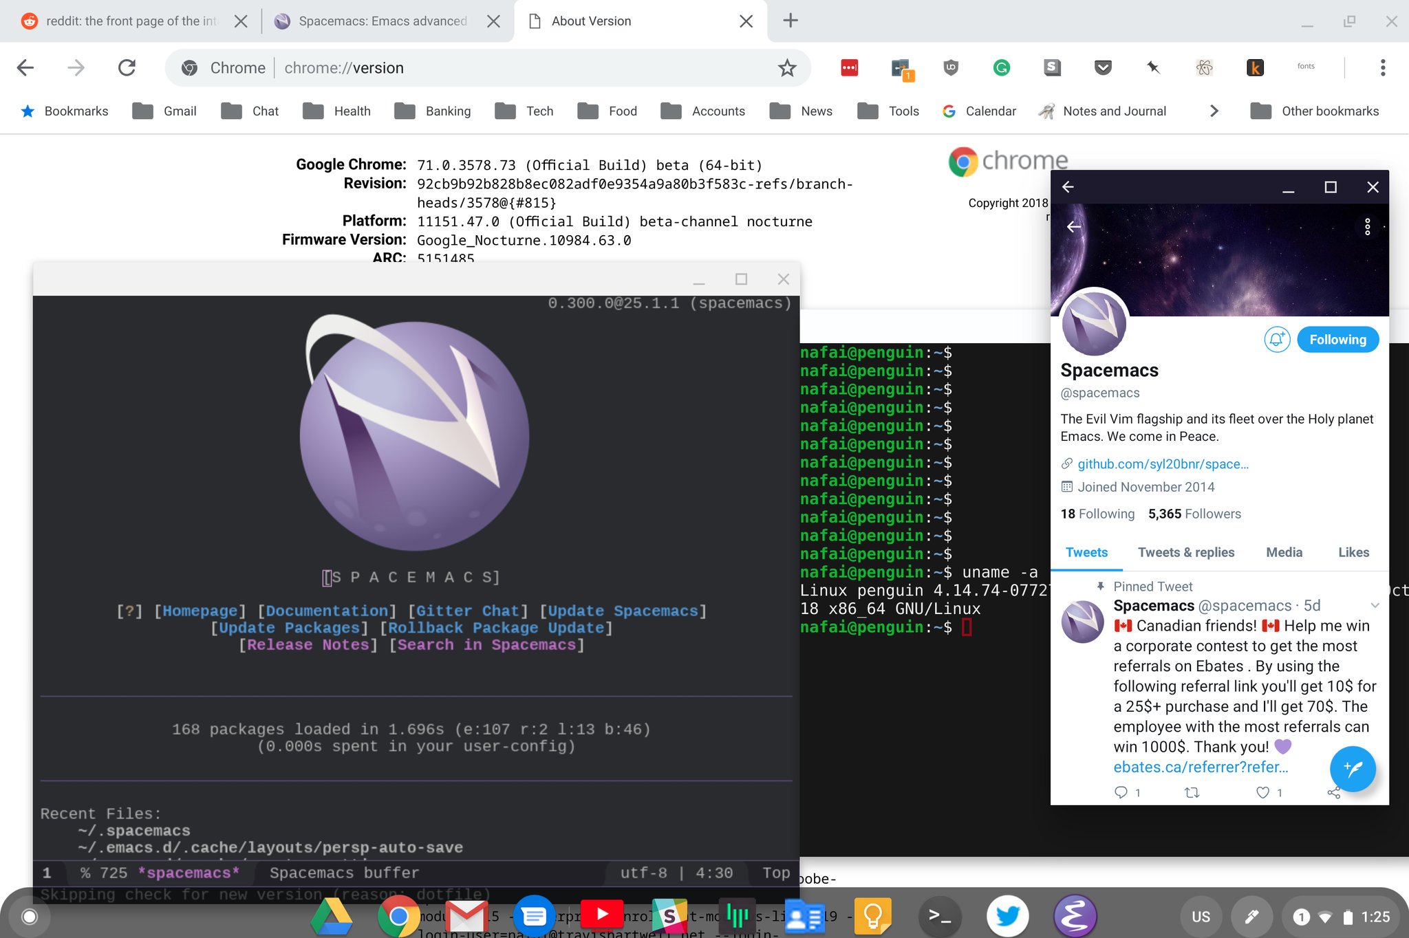Image resolution: width=1409 pixels, height=938 pixels.
Task: Click the Chrome forward navigation arrow
Action: (x=76, y=67)
